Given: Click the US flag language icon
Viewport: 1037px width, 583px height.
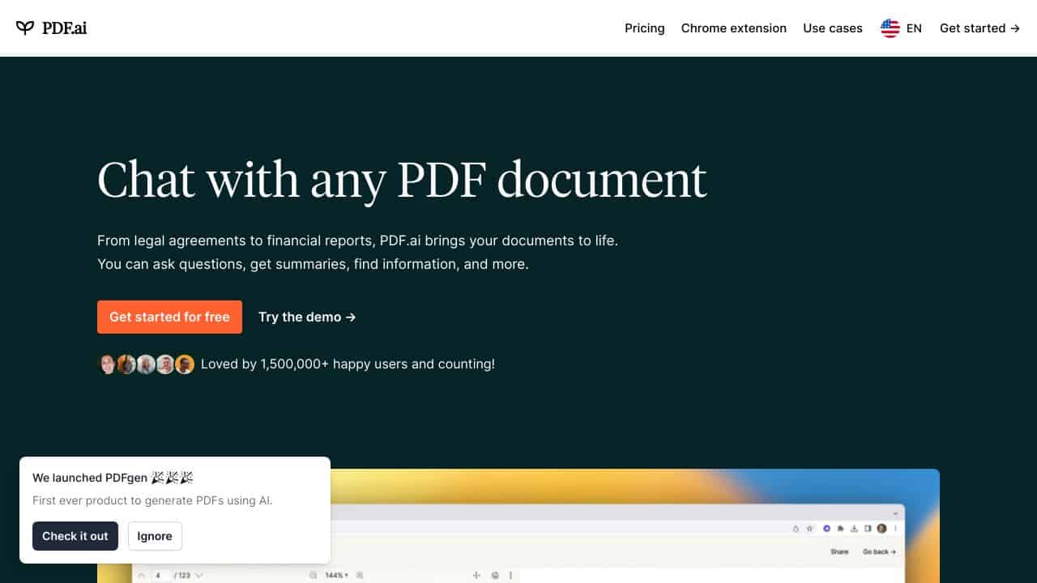Looking at the screenshot, I should 890,28.
